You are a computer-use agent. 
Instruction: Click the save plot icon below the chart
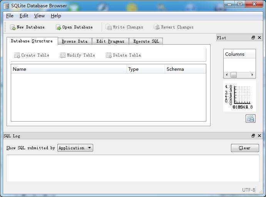250,119
